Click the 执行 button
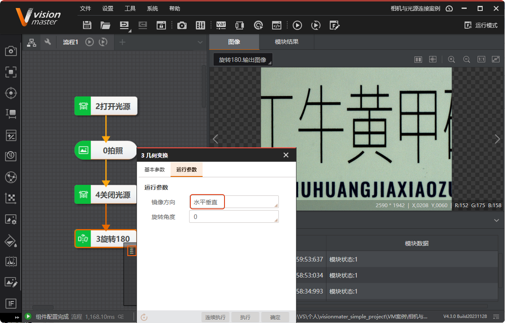 246,317
